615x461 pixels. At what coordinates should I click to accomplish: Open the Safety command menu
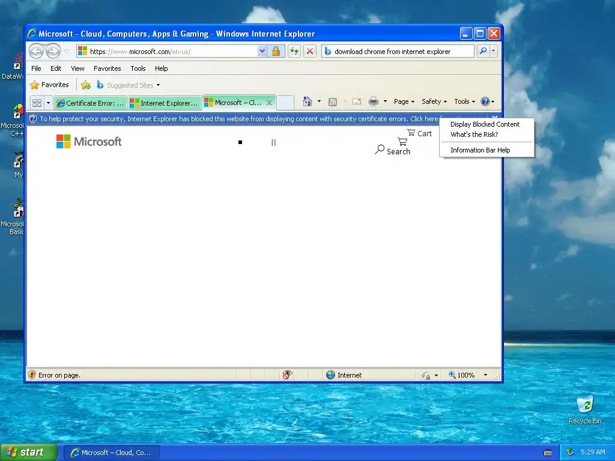tap(434, 101)
